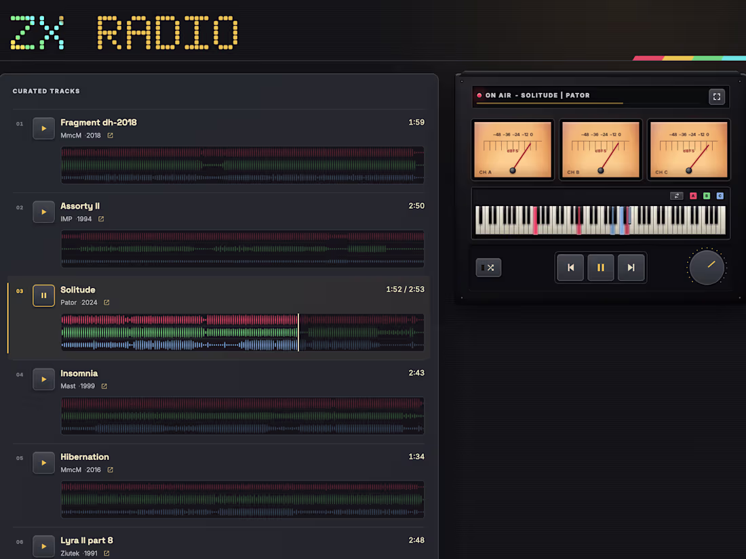Pause playback using the player's center button
746x559 pixels.
tap(600, 268)
